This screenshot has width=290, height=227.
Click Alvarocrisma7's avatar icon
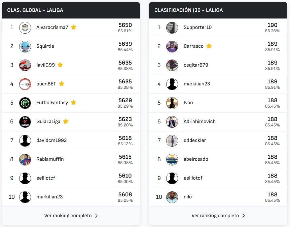25,28
